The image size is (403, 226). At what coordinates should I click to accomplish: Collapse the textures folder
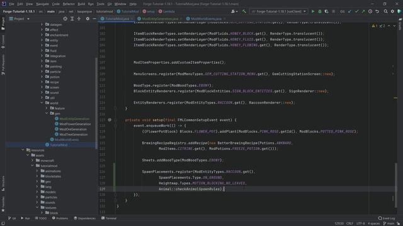[37, 208]
